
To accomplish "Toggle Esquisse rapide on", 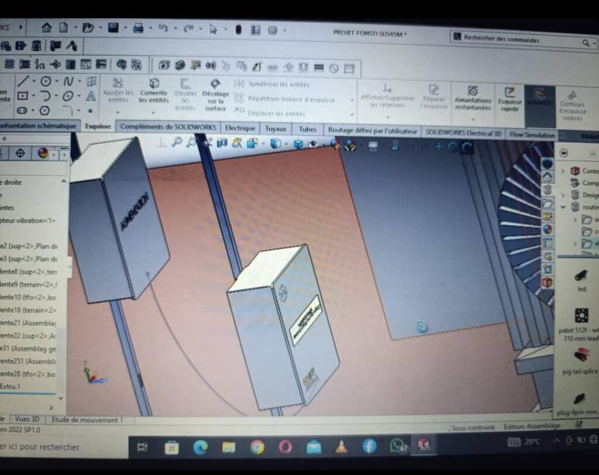I will pyautogui.click(x=510, y=98).
